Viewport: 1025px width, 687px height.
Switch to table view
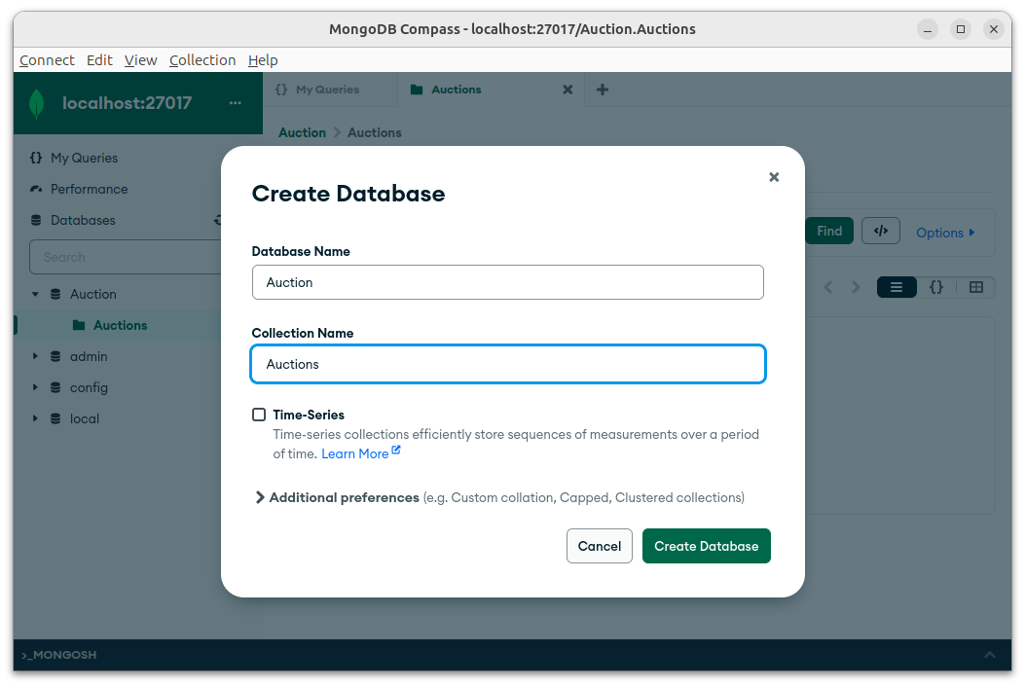pos(976,288)
